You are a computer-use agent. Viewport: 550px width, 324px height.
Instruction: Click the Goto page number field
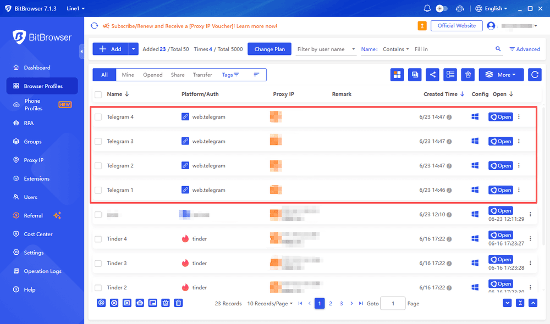tap(393, 303)
